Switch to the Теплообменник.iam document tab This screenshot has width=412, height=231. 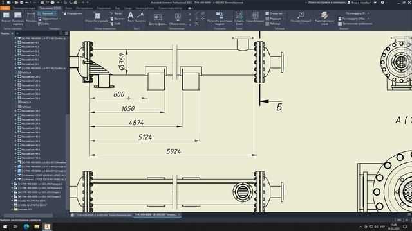pyautogui.click(x=104, y=215)
